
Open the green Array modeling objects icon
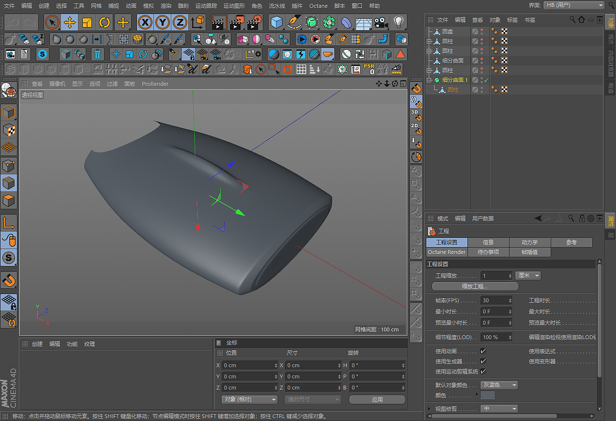(x=329, y=22)
